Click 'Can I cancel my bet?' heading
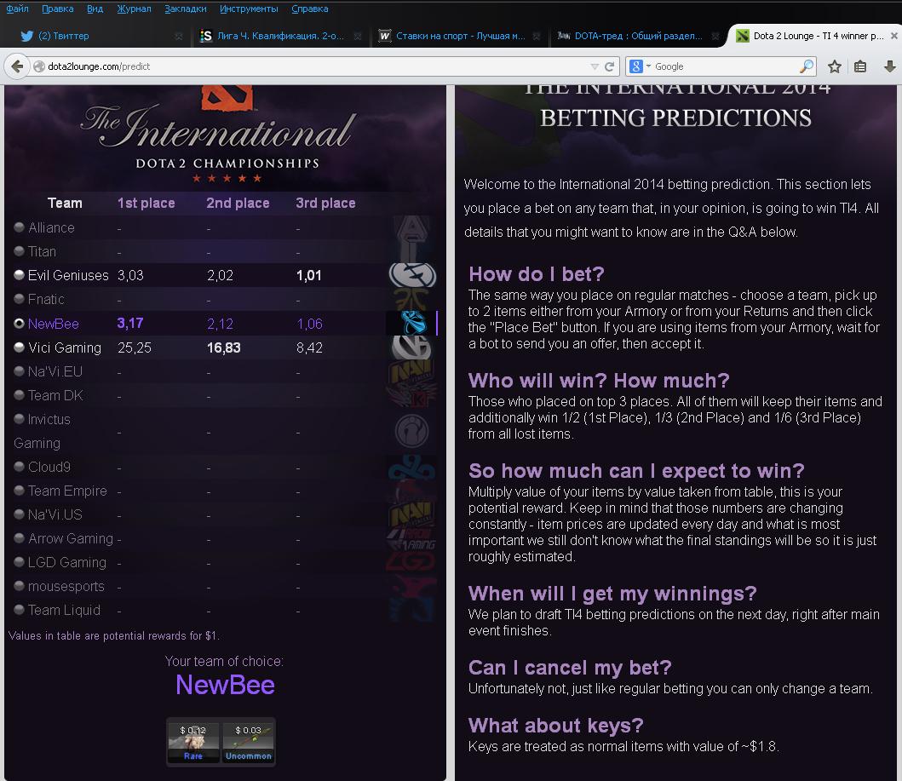The width and height of the screenshot is (902, 781). pos(570,668)
